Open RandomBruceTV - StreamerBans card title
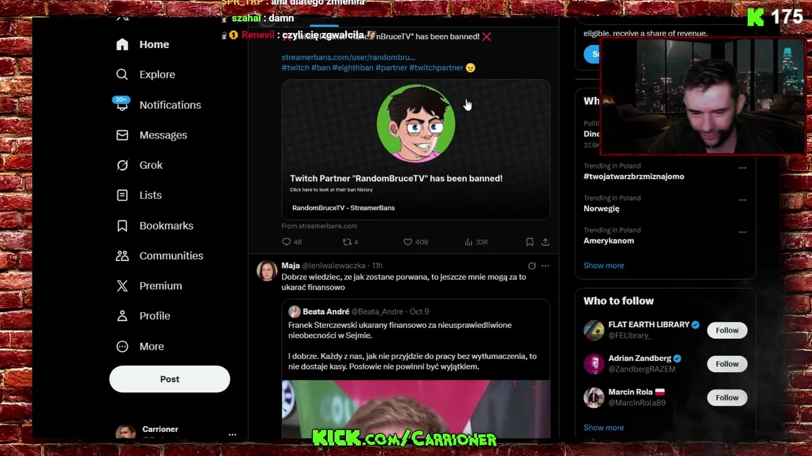 (x=343, y=208)
